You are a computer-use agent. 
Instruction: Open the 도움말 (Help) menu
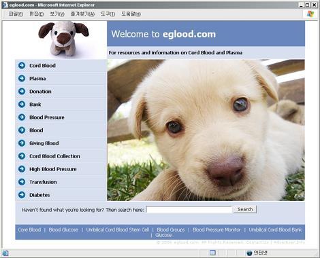pyautogui.click(x=131, y=14)
